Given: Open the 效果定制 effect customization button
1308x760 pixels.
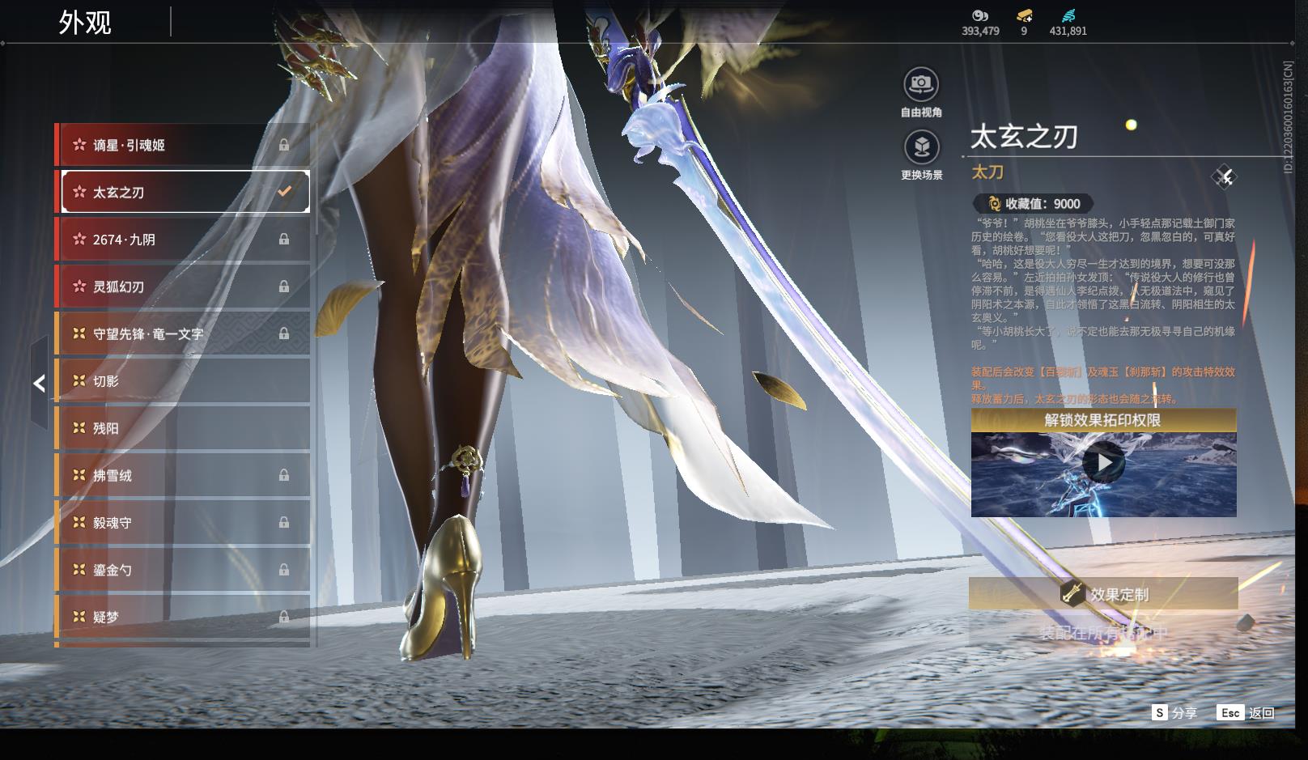Looking at the screenshot, I should pos(1103,594).
